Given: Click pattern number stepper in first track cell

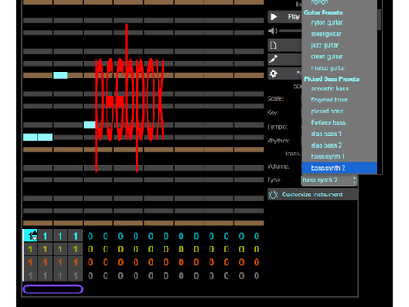Looking at the screenshot, I should point(35,235).
